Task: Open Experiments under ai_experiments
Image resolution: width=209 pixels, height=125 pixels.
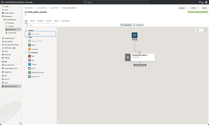Action: pos(11,33)
